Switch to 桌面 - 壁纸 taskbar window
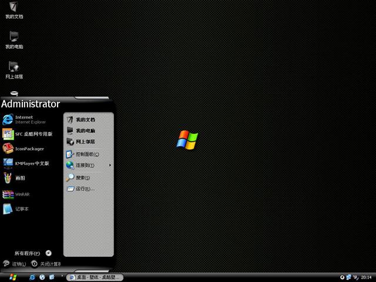 click(x=95, y=277)
